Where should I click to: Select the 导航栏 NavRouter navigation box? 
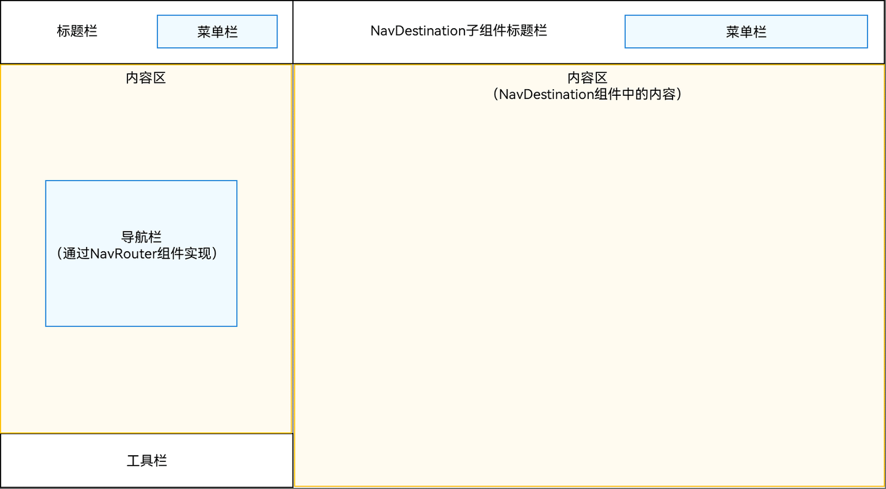click(141, 252)
